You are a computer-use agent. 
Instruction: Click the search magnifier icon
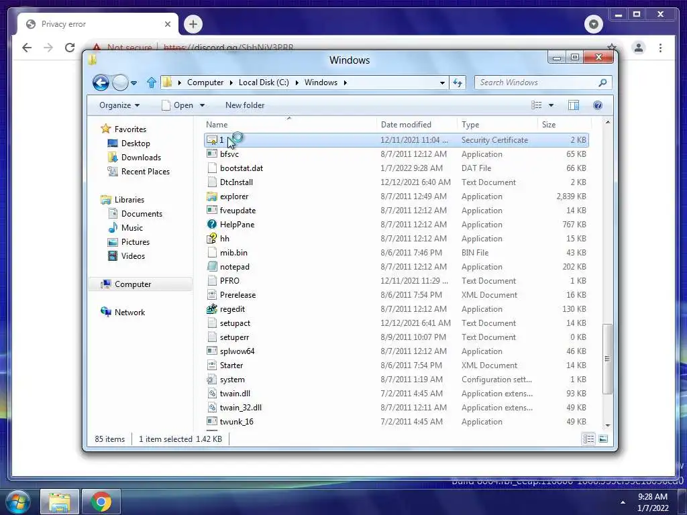[603, 82]
